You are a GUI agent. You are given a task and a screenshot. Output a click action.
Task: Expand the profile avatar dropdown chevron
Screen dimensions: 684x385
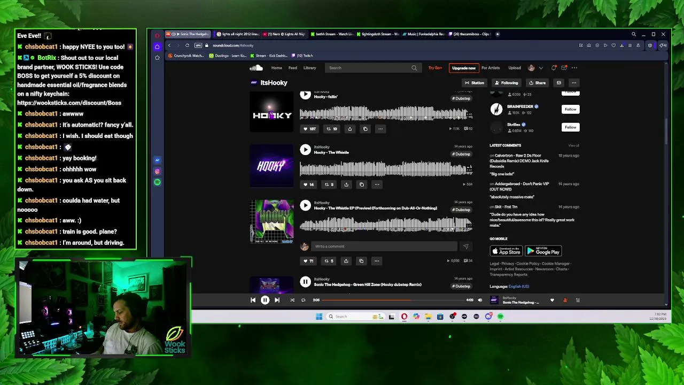point(541,68)
